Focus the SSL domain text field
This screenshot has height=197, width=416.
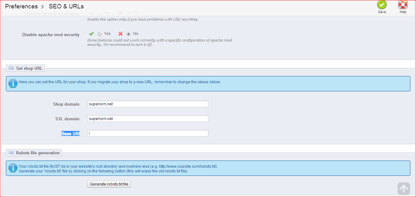(x=148, y=119)
